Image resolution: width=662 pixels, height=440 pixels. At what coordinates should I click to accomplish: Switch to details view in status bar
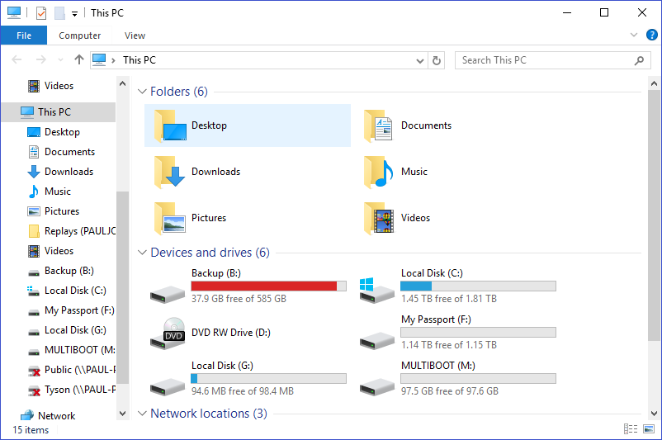point(631,429)
